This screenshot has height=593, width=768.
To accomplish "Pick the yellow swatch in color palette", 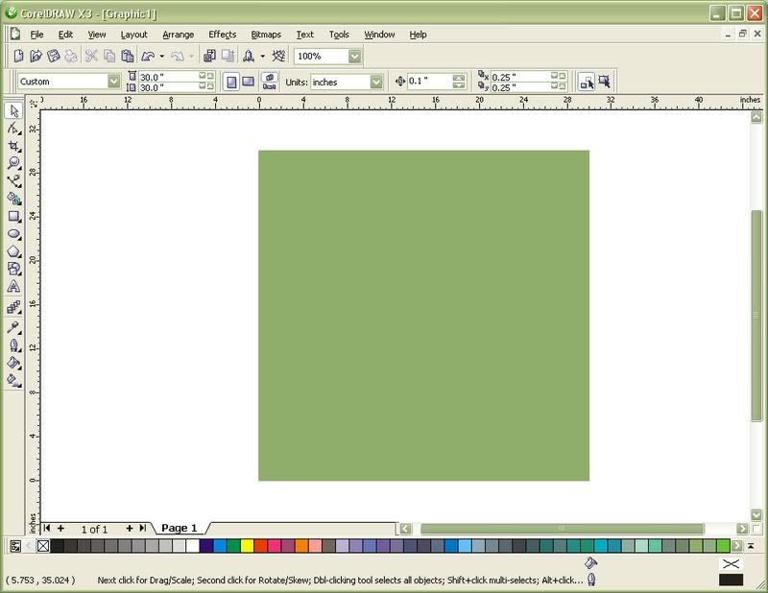I will point(246,546).
